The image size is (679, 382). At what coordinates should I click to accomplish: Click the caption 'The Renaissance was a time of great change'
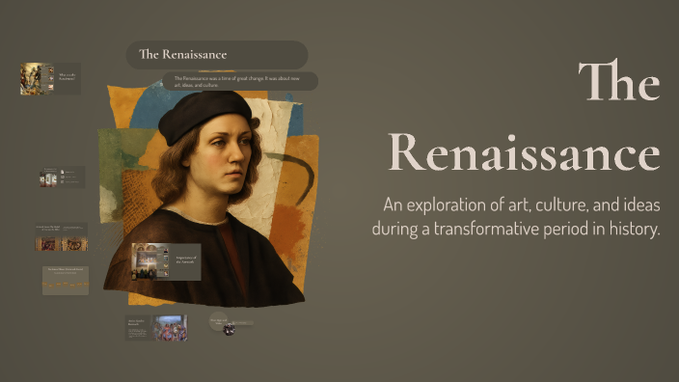point(240,81)
